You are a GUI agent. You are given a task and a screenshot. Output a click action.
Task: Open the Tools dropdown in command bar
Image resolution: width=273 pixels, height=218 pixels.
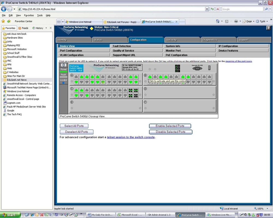[262, 21]
